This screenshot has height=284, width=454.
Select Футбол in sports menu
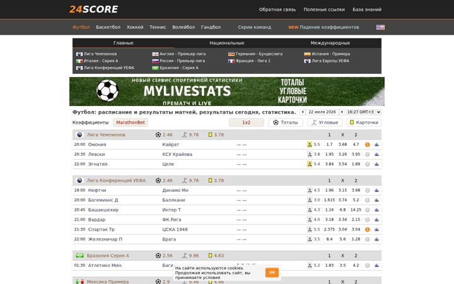tap(81, 27)
